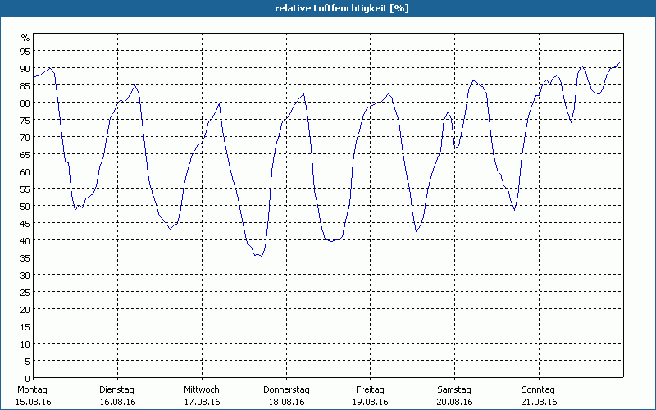Click the y-axis value '10'
This screenshot has height=410, width=656.
pyautogui.click(x=25, y=344)
